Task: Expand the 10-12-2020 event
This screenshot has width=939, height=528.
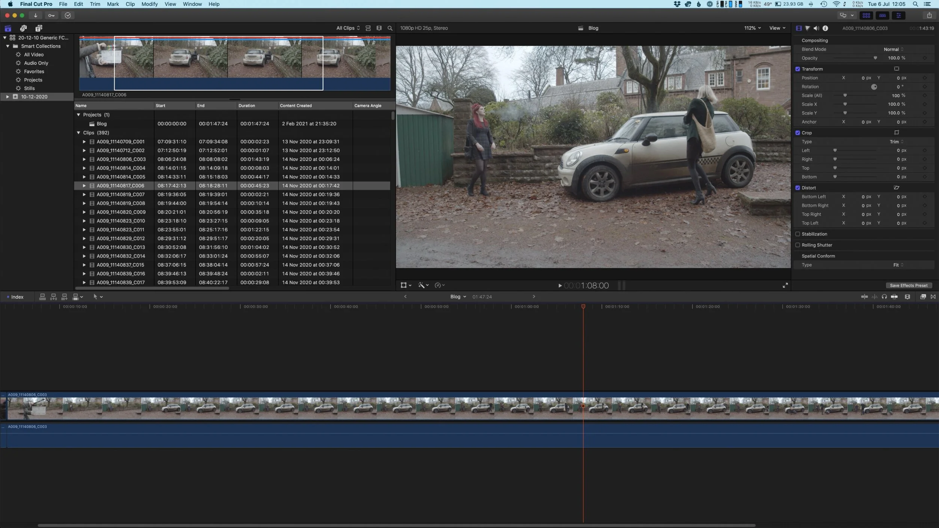Action: tap(7, 97)
